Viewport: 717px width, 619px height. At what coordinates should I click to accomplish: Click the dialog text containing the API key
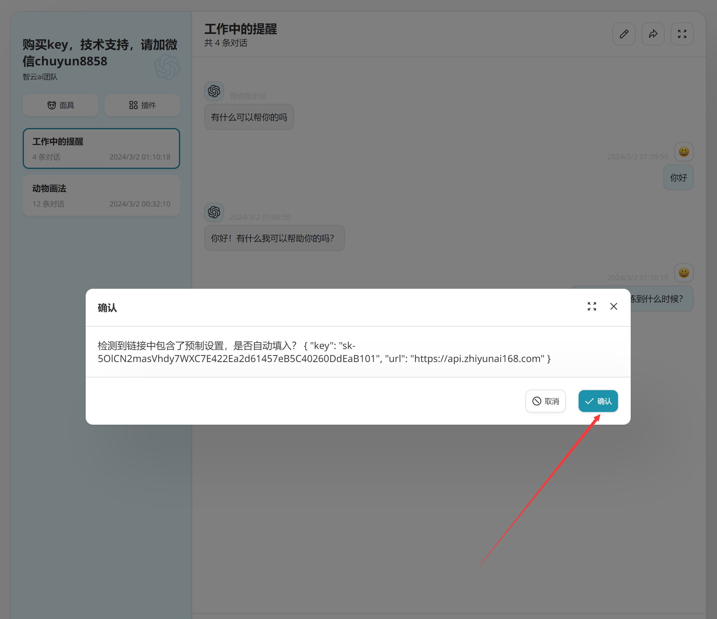(x=324, y=352)
